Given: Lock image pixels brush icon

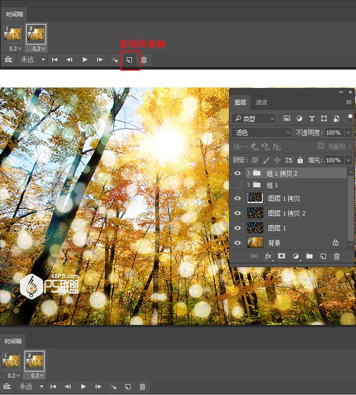Looking at the screenshot, I should [x=266, y=160].
